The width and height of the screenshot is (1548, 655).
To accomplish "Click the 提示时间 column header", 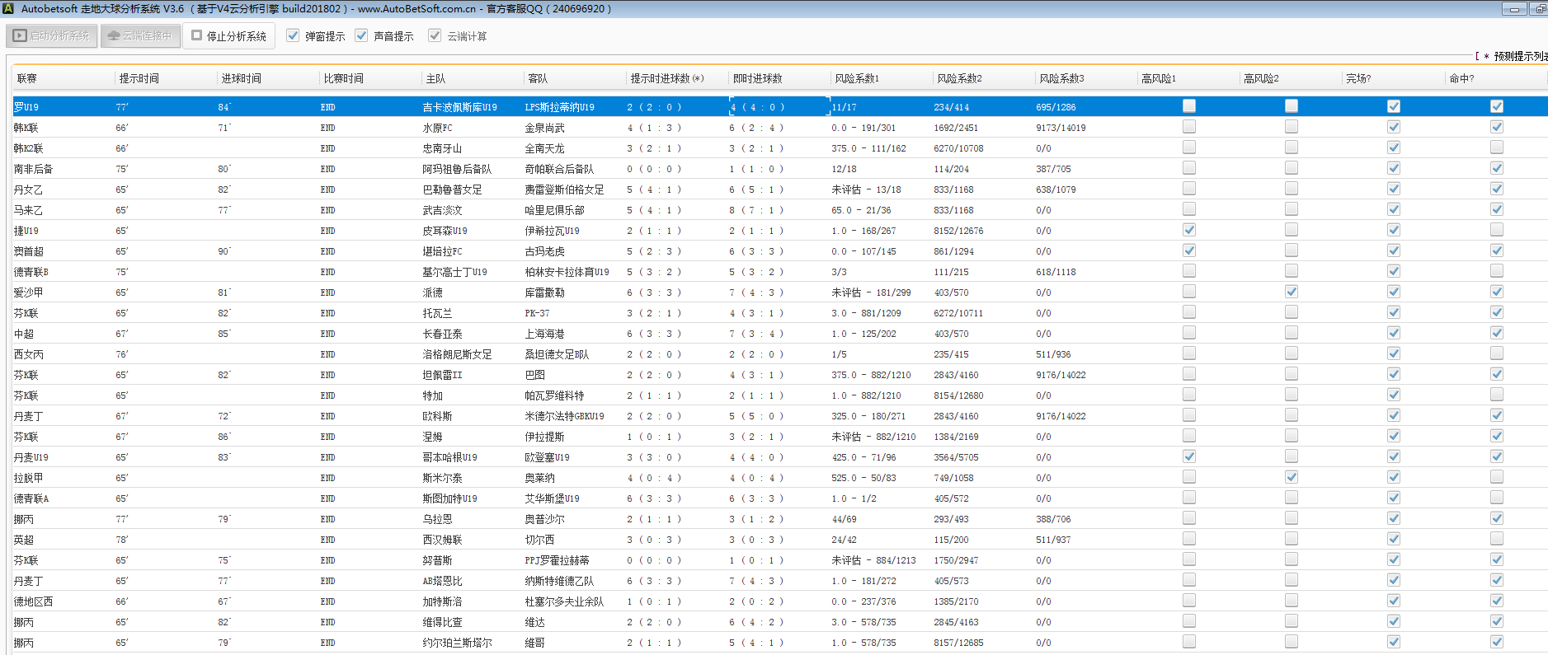I will click(139, 78).
